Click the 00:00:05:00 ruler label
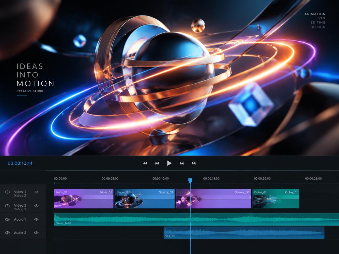 coord(110,178)
